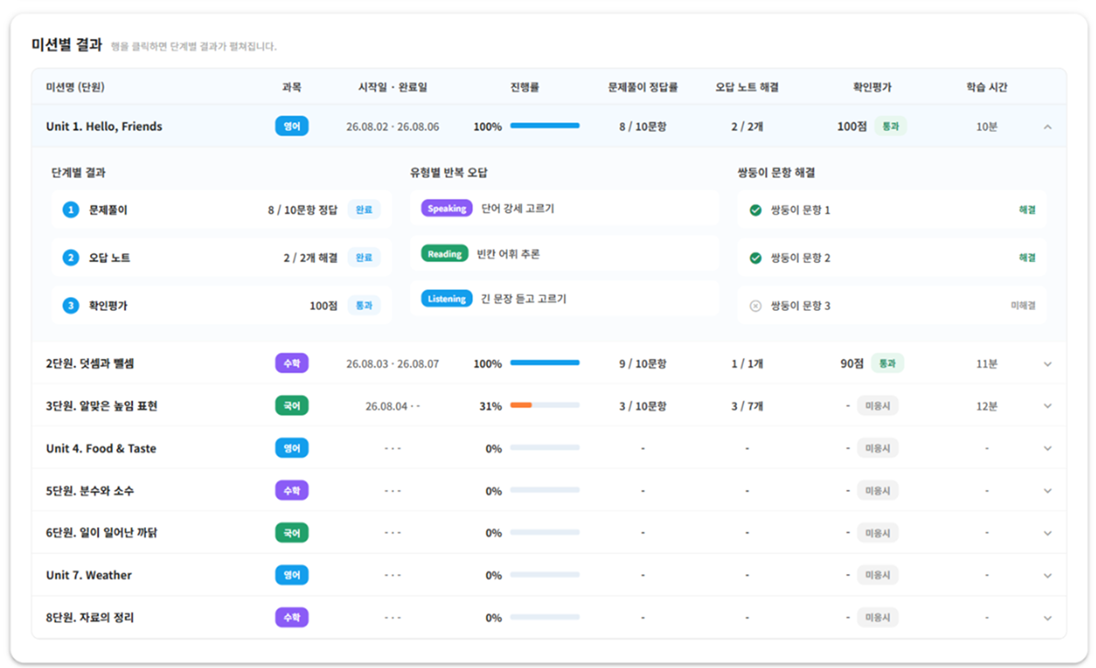
Task: Click the 학습 시간 column header
Action: [x=987, y=87]
